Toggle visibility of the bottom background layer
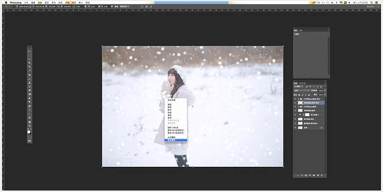The image size is (383, 192). tap(295, 127)
